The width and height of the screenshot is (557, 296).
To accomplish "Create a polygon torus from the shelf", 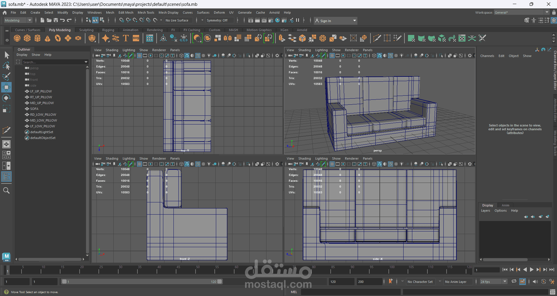I will click(x=58, y=38).
